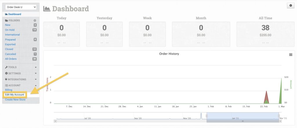
Task: Click the chart navigator horizontal scrollbar thumb
Action: point(243,121)
